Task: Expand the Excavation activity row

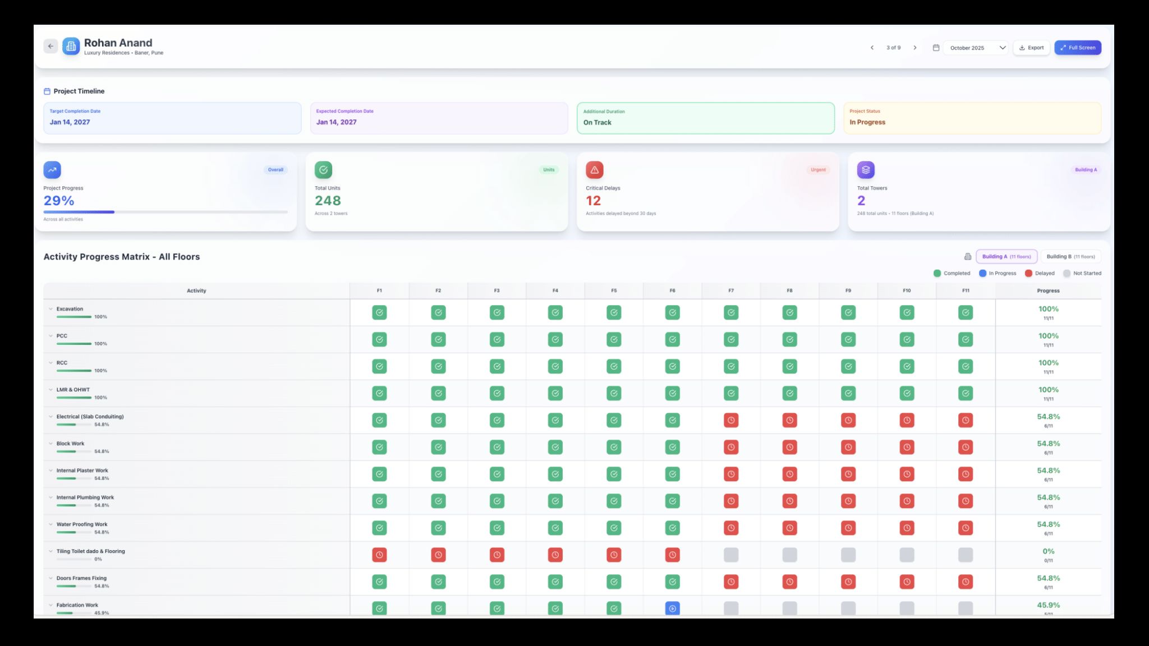Action: click(x=50, y=309)
